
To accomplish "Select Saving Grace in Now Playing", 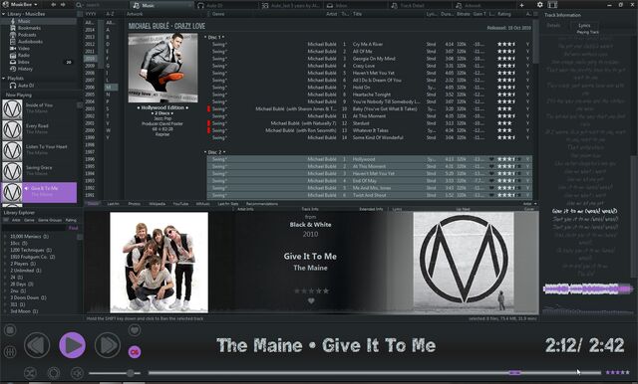I will point(39,171).
